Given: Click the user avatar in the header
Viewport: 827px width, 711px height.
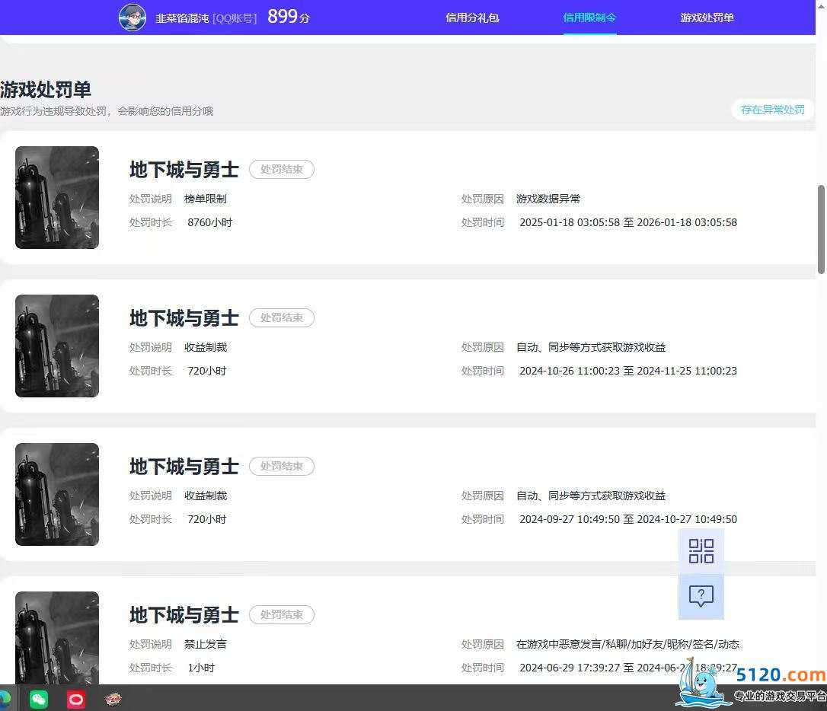Looking at the screenshot, I should (133, 18).
